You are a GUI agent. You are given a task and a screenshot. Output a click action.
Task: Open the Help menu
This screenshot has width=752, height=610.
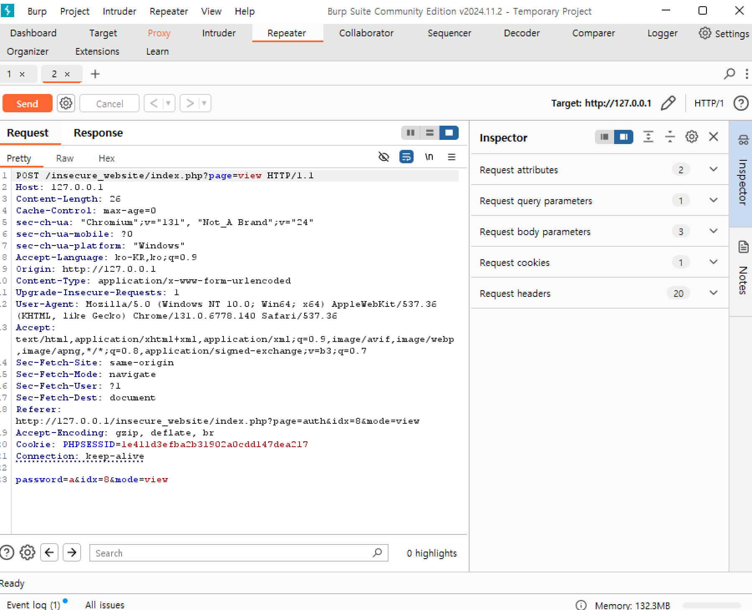click(x=245, y=11)
